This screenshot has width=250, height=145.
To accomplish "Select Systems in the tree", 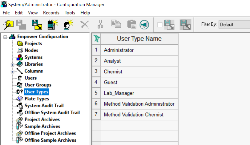I will (x=34, y=57).
